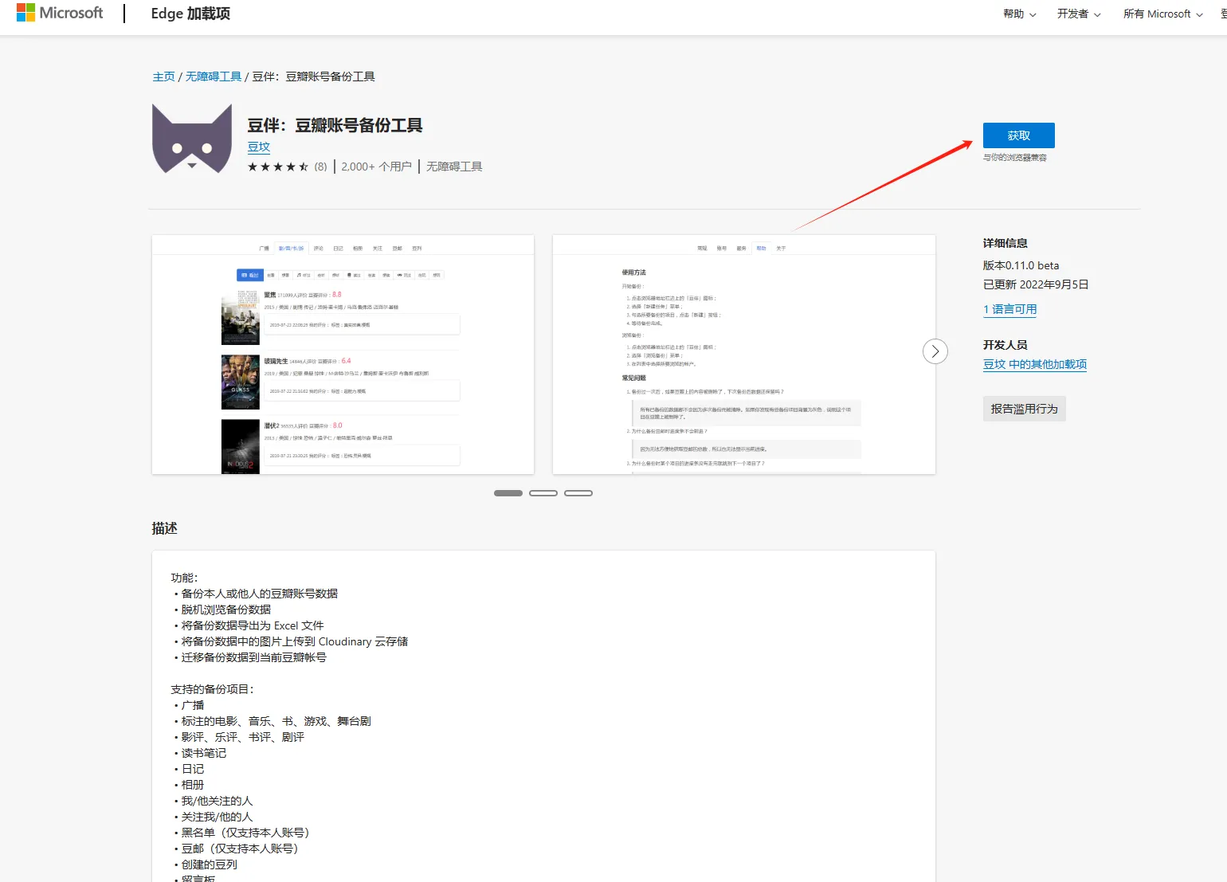Click list item 我/他关注的人
Image resolution: width=1227 pixels, height=882 pixels.
tap(217, 801)
